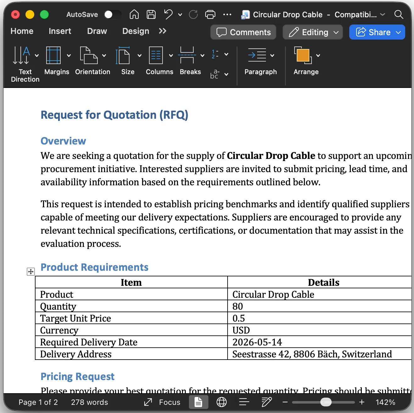
Task: Expand the Size dropdown arrow
Action: click(140, 55)
